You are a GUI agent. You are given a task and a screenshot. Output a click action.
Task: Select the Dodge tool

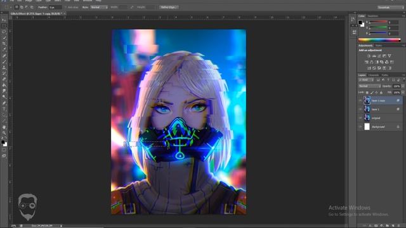click(4, 97)
